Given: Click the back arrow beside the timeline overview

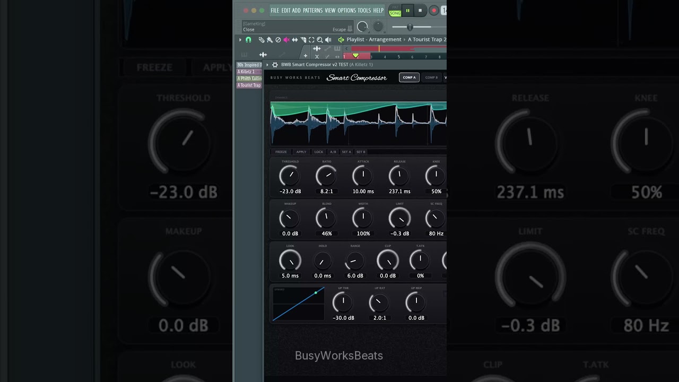Looking at the screenshot, I should click(346, 48).
